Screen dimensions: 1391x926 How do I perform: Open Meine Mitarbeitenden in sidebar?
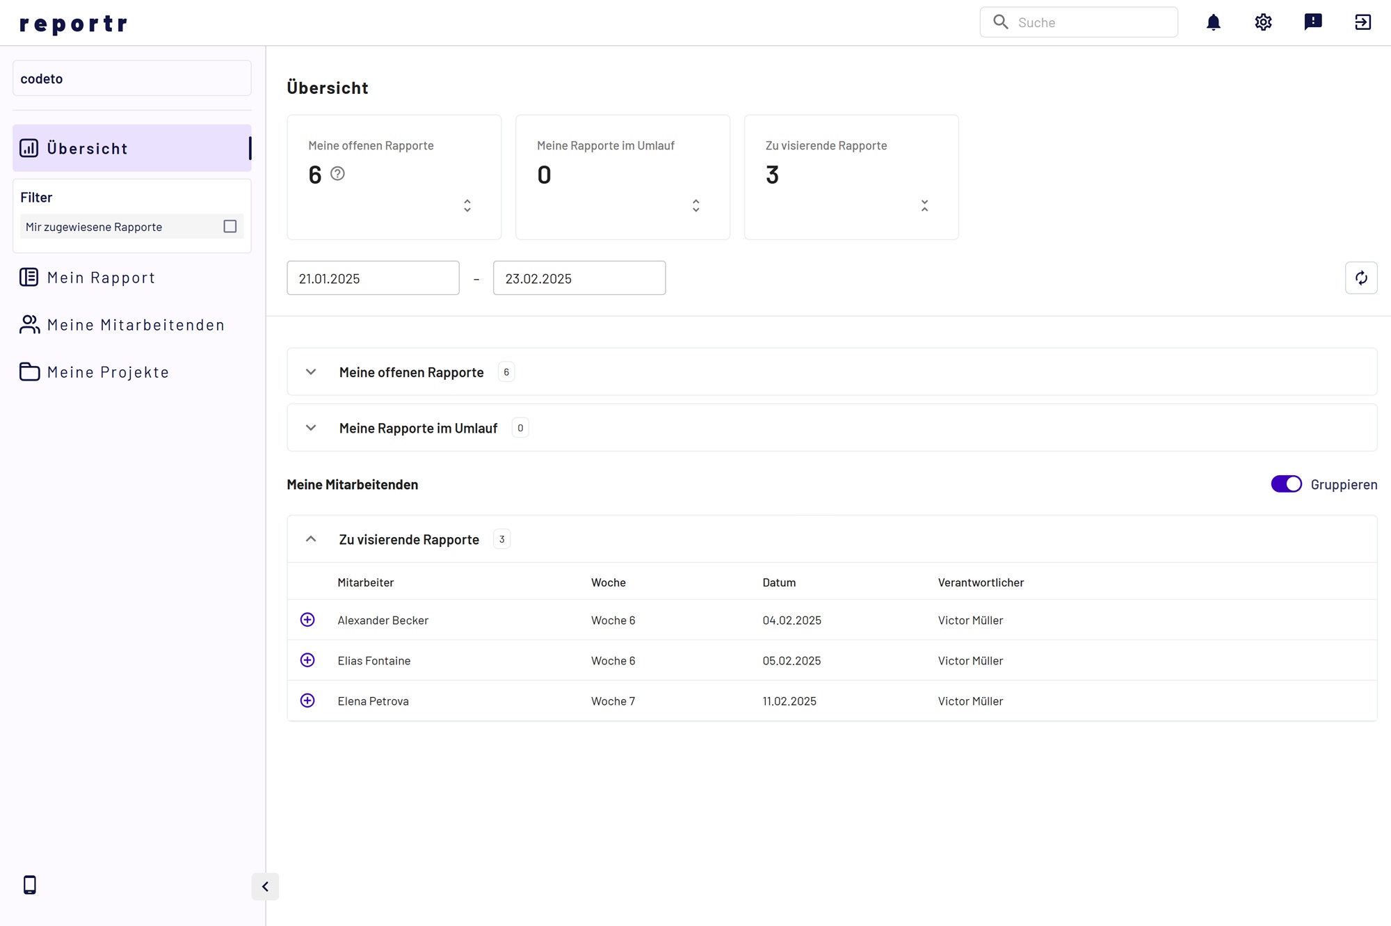pos(132,324)
